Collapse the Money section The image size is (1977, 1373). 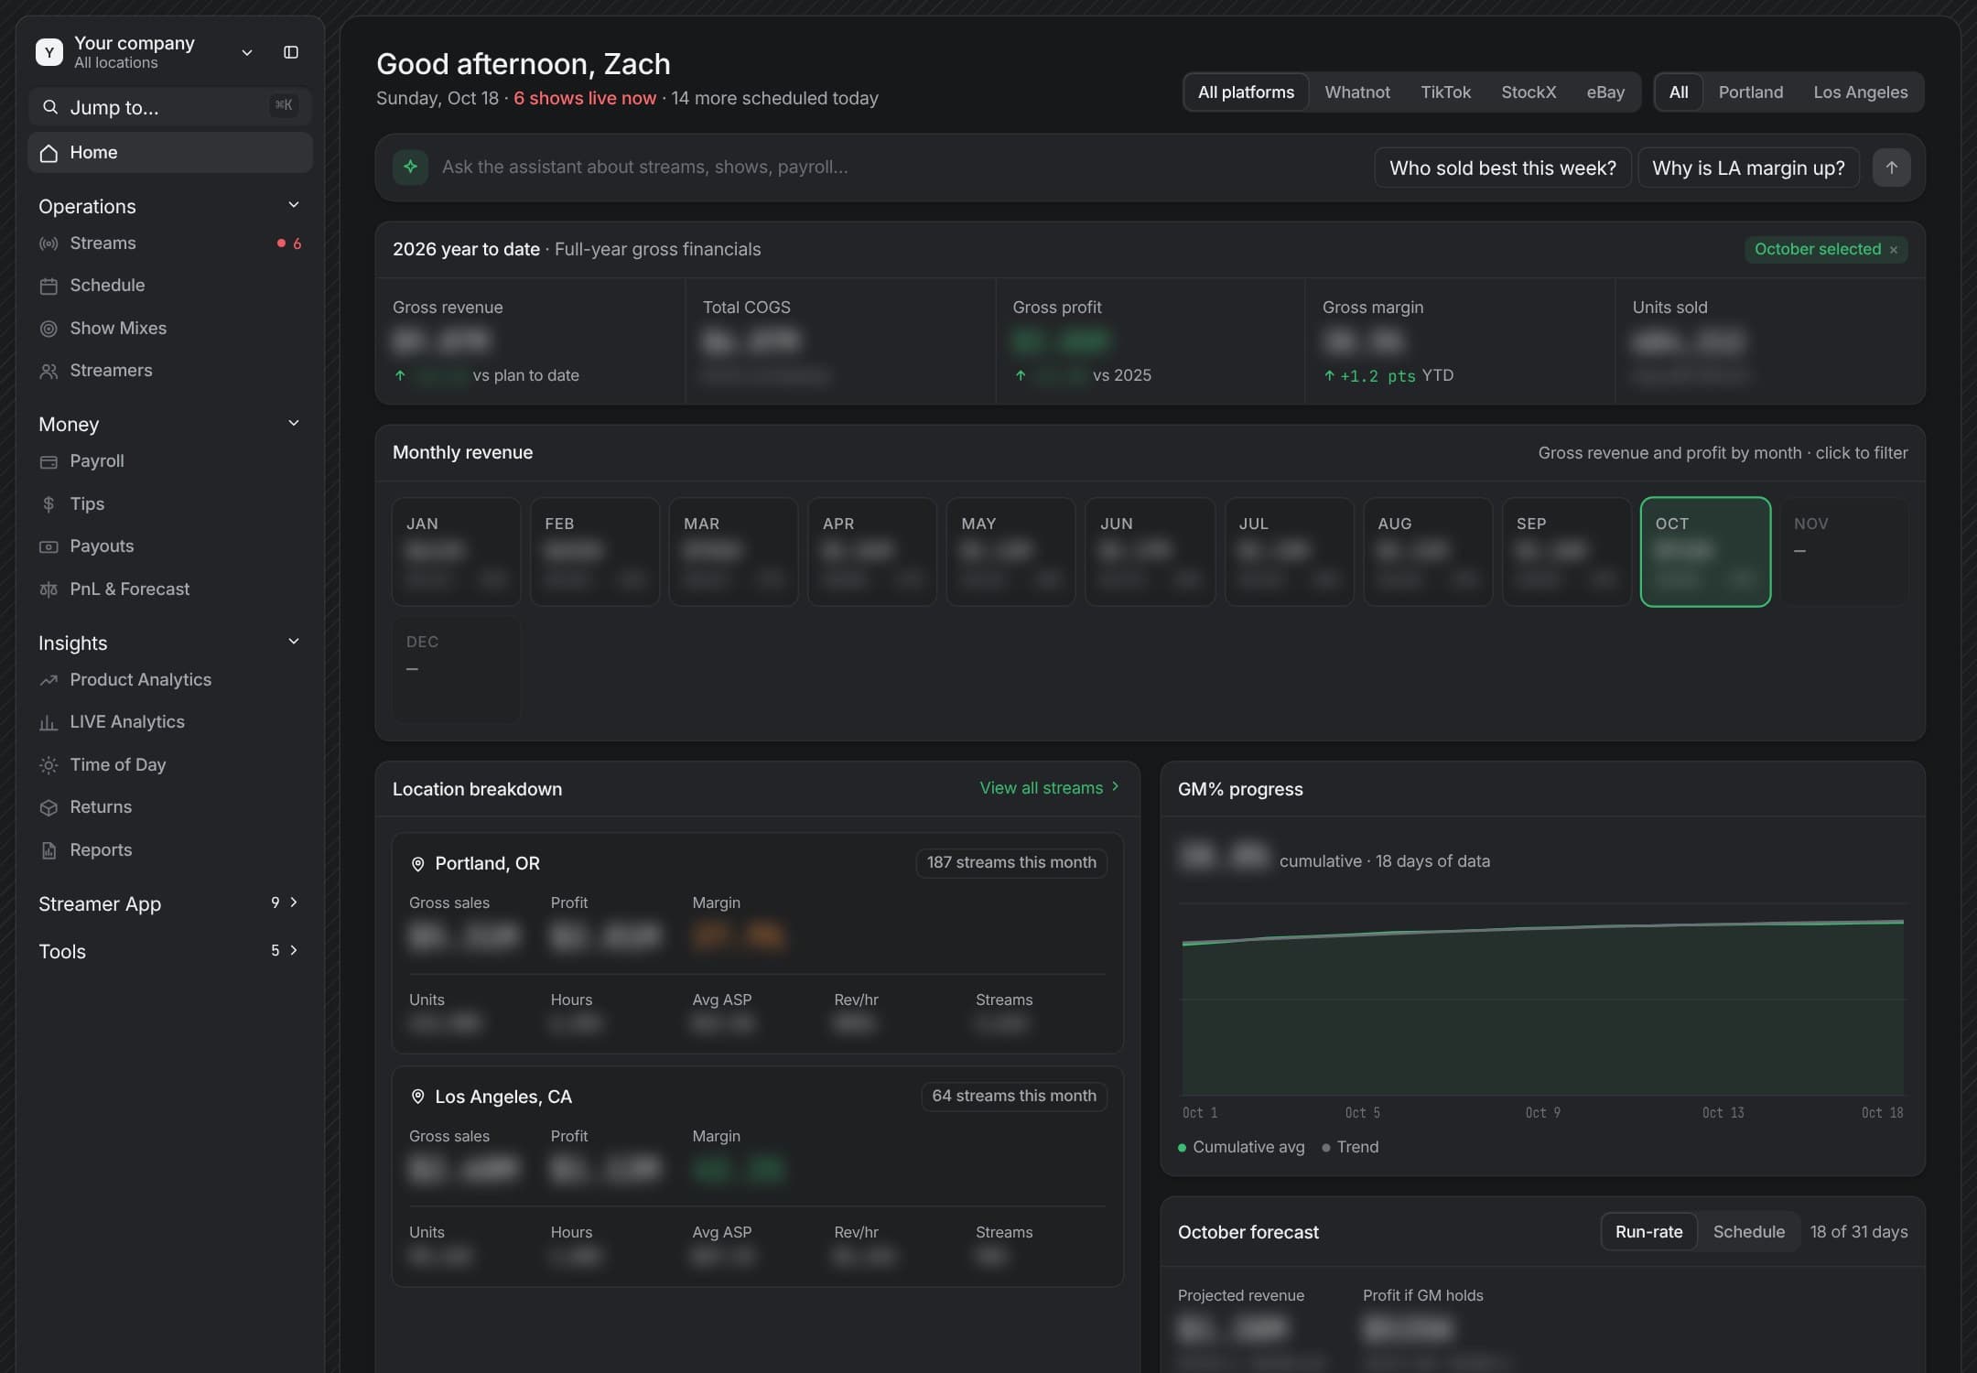point(294,423)
